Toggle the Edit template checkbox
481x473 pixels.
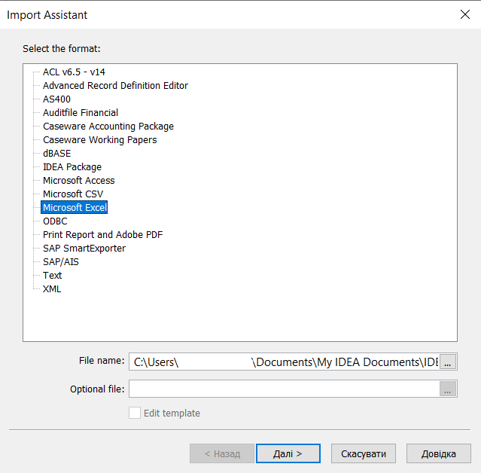pos(135,413)
